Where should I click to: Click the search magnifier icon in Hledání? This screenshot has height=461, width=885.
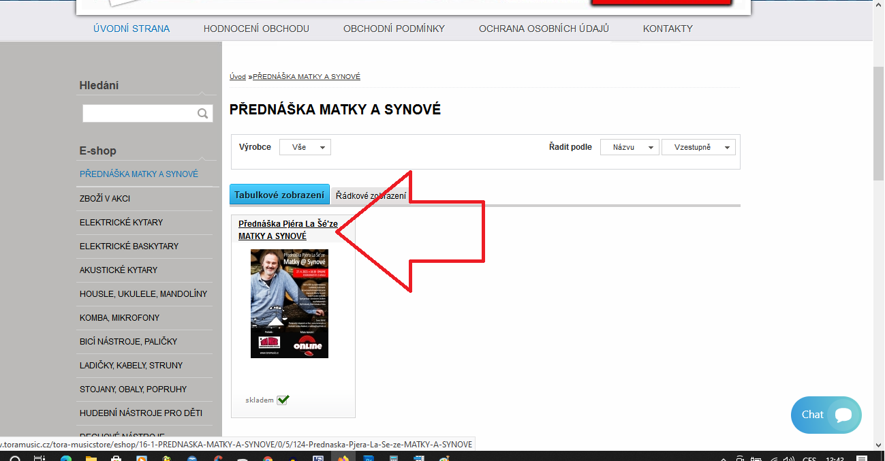(x=202, y=114)
